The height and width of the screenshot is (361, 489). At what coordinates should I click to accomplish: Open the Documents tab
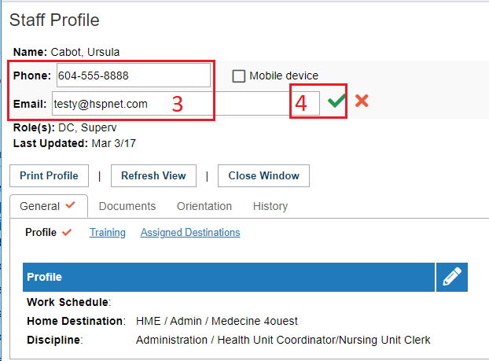[x=127, y=206]
